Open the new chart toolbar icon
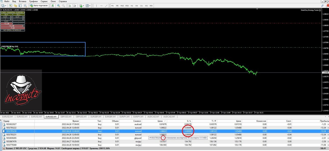This screenshot has width=329, height=151. [x=3, y=6]
